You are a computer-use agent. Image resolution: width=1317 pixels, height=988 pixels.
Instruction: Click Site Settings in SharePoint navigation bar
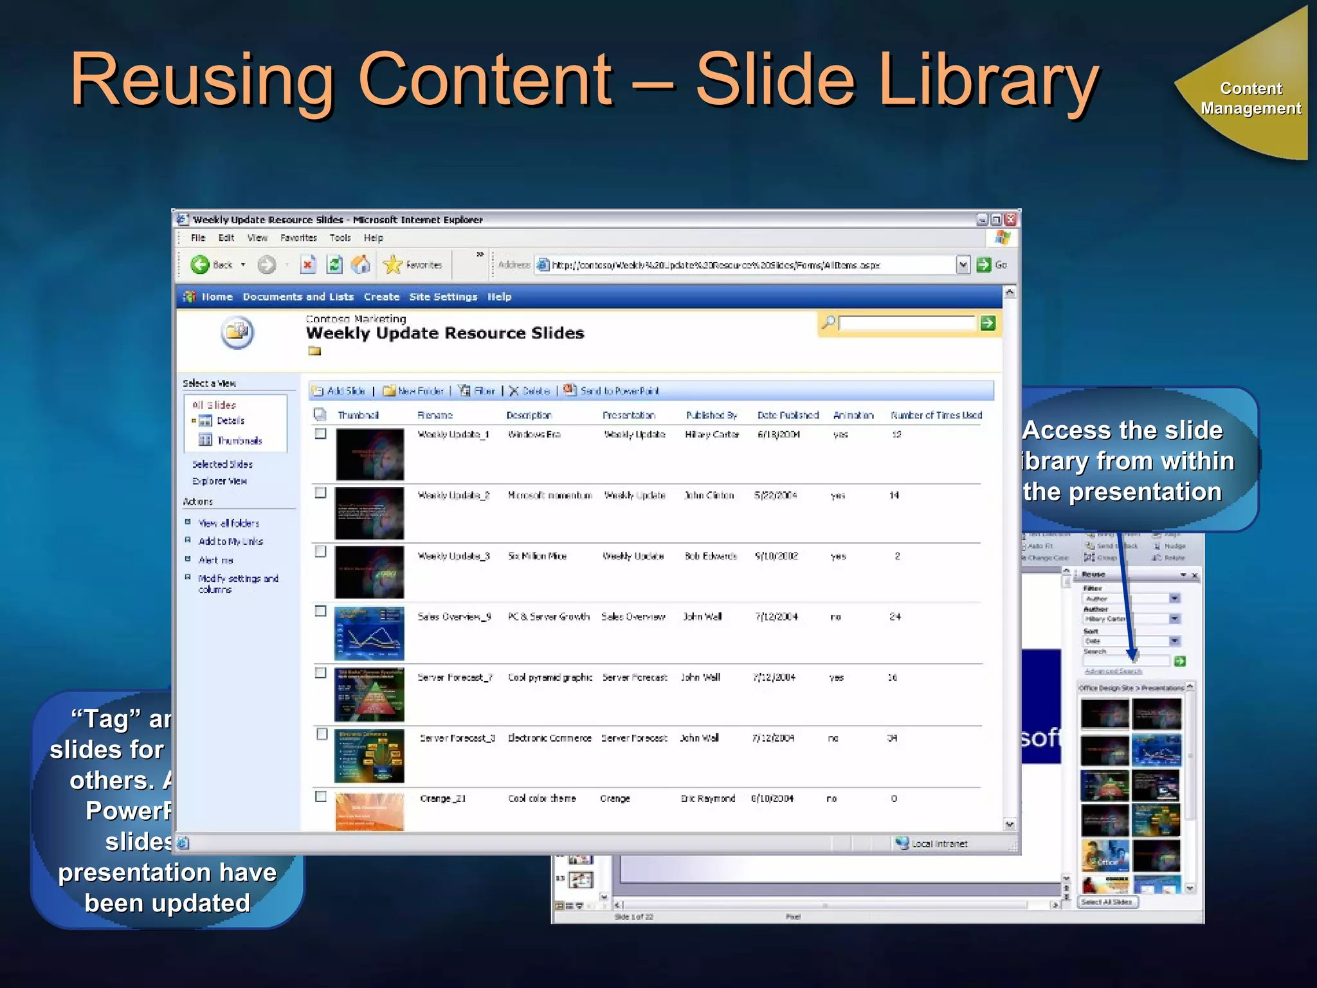[x=443, y=297]
